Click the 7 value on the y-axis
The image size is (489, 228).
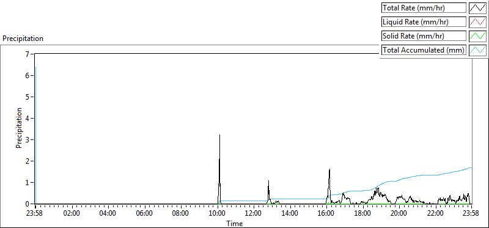pyautogui.click(x=27, y=54)
